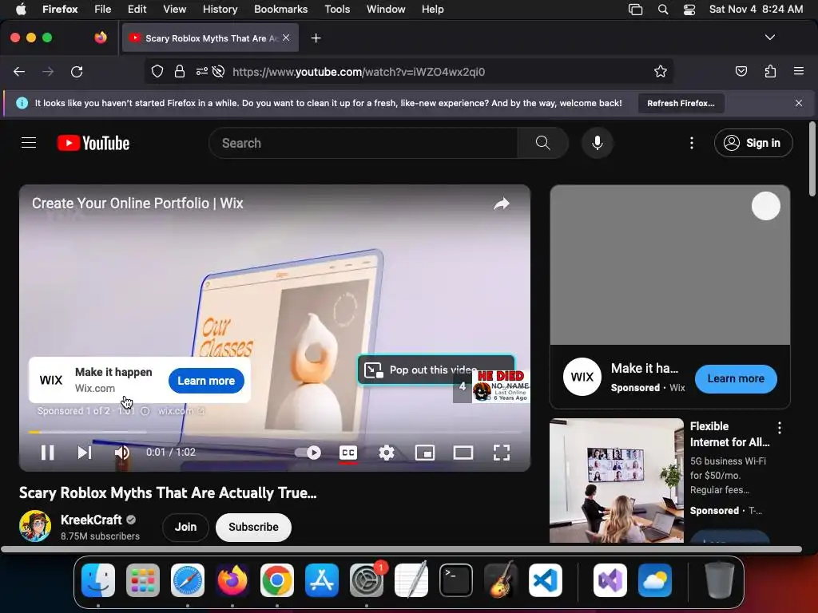Pause the video with the pause button
Screen dimensions: 818x613
[47, 453]
